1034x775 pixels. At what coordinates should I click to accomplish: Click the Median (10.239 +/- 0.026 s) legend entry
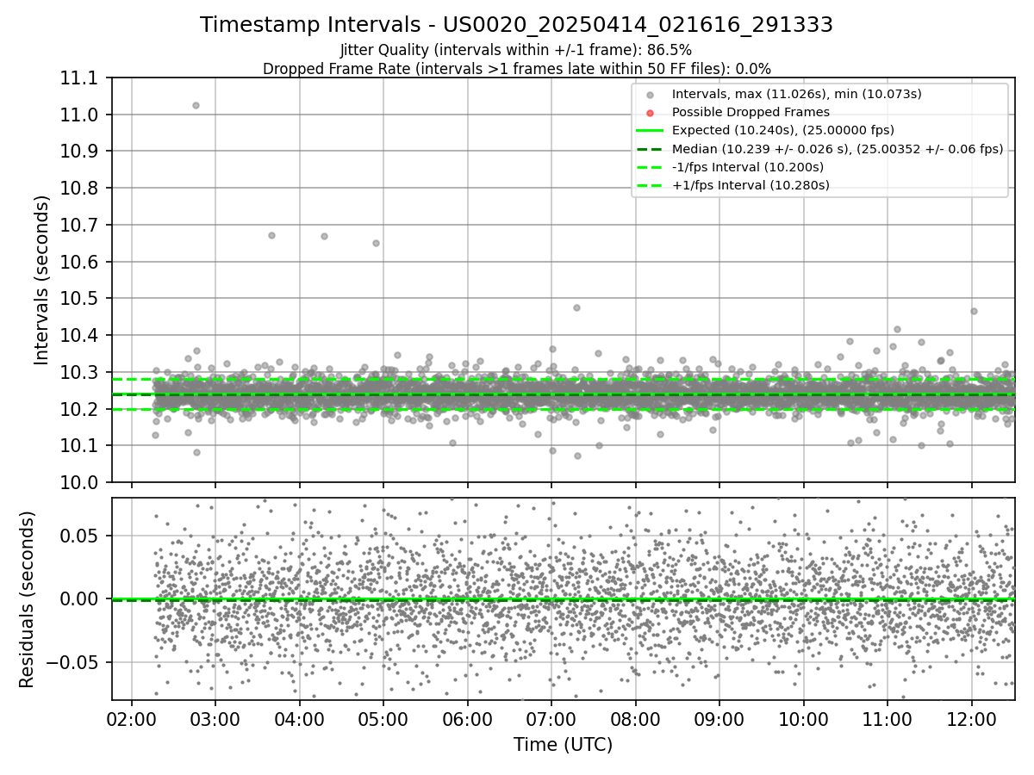(x=838, y=149)
